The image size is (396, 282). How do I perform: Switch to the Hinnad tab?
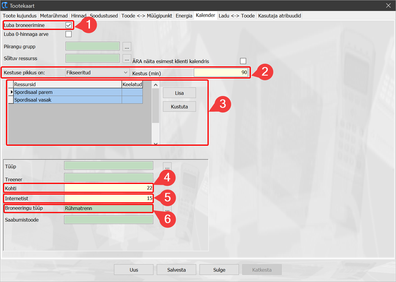tap(79, 16)
